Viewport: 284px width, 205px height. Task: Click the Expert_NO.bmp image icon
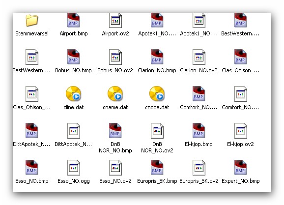point(241,167)
